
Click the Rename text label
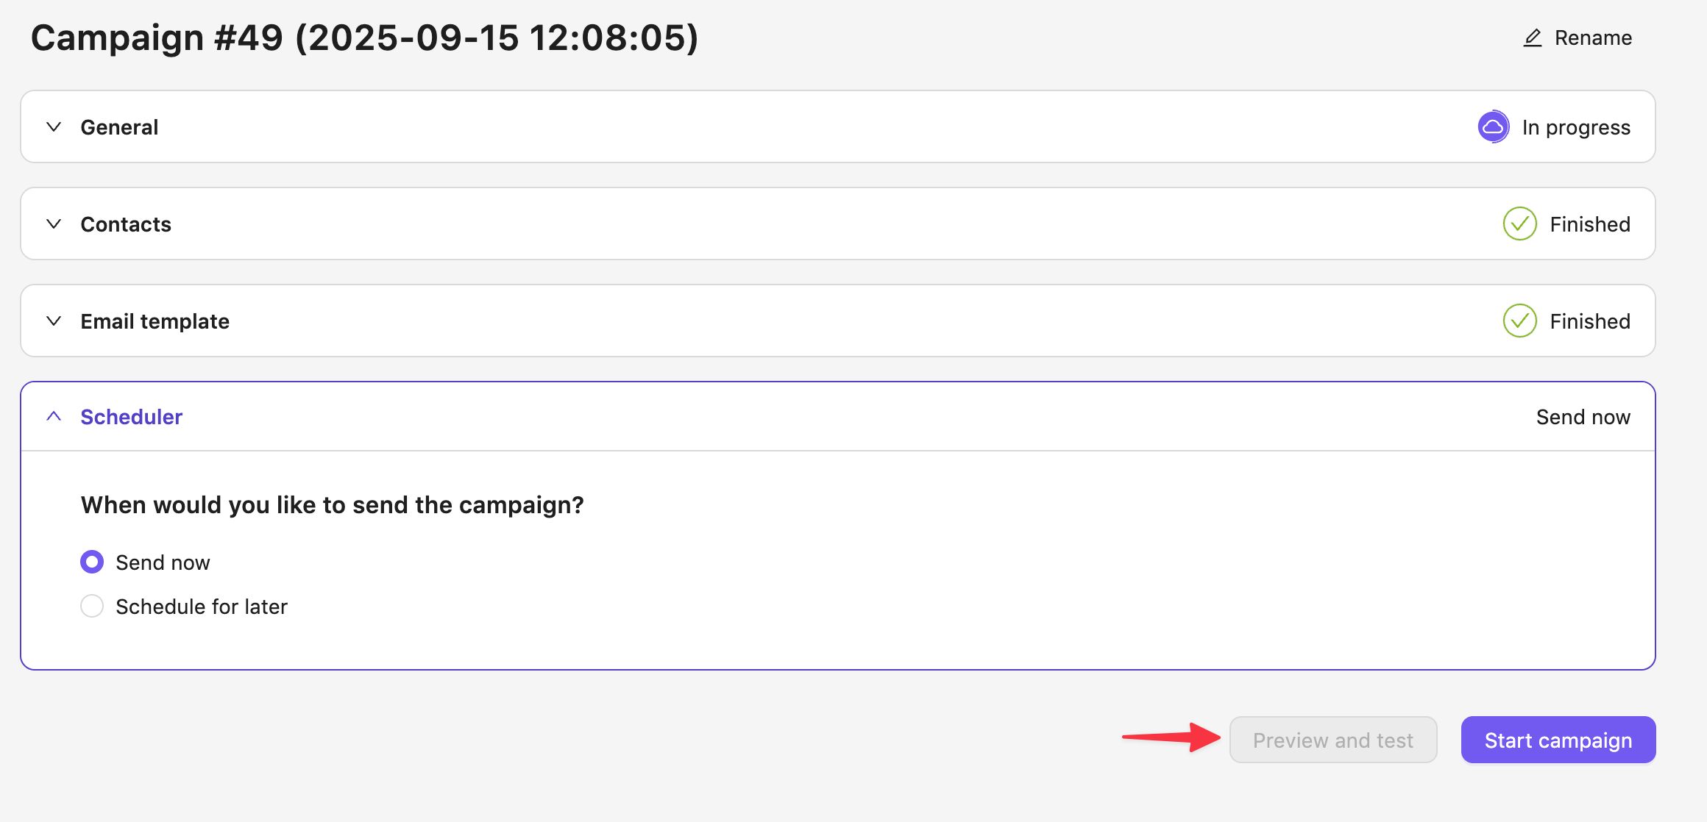click(1593, 38)
